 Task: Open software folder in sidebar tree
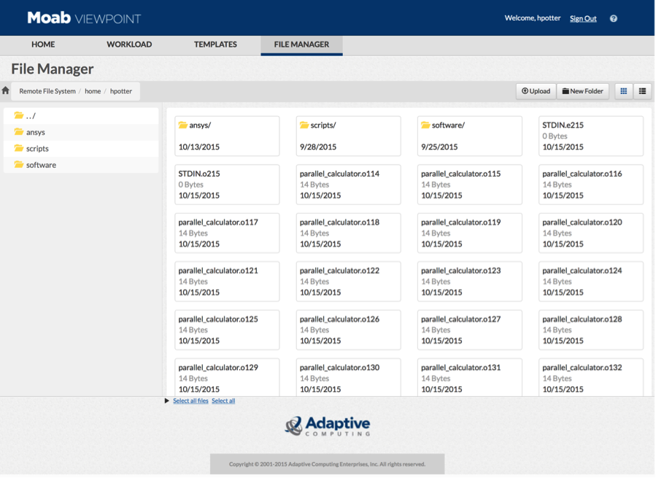click(x=81, y=164)
